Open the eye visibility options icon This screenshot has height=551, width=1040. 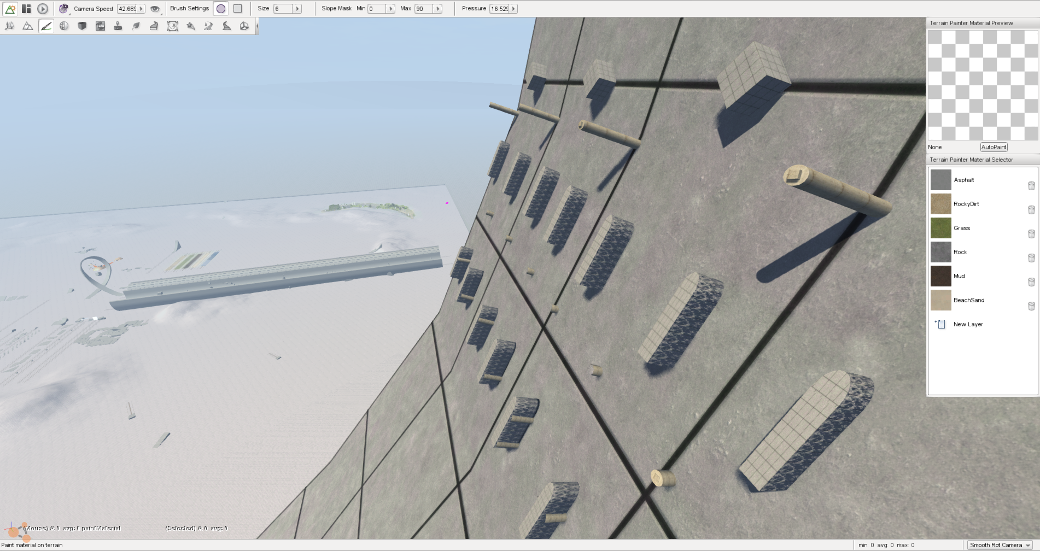point(155,9)
